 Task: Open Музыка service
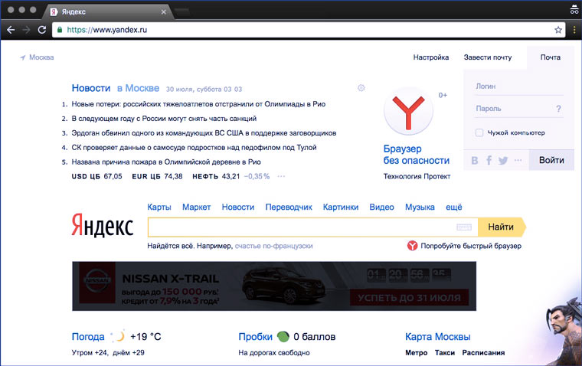[420, 208]
